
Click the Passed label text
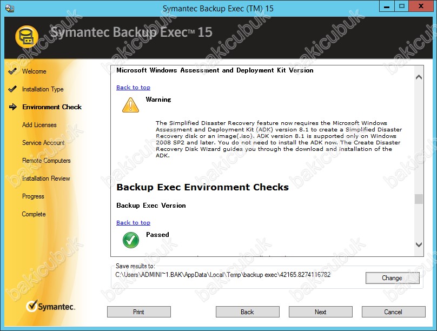coord(157,235)
